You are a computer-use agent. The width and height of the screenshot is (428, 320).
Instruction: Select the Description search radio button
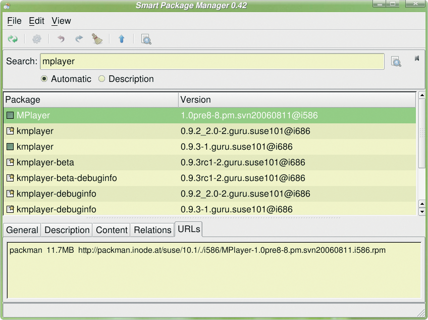click(x=101, y=79)
